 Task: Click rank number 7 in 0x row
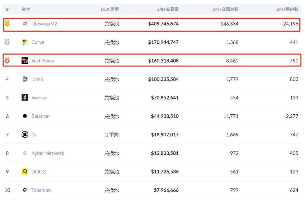[x=7, y=135]
